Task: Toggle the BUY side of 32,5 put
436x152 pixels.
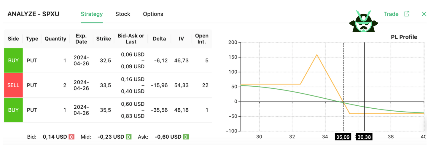Action: click(13, 61)
